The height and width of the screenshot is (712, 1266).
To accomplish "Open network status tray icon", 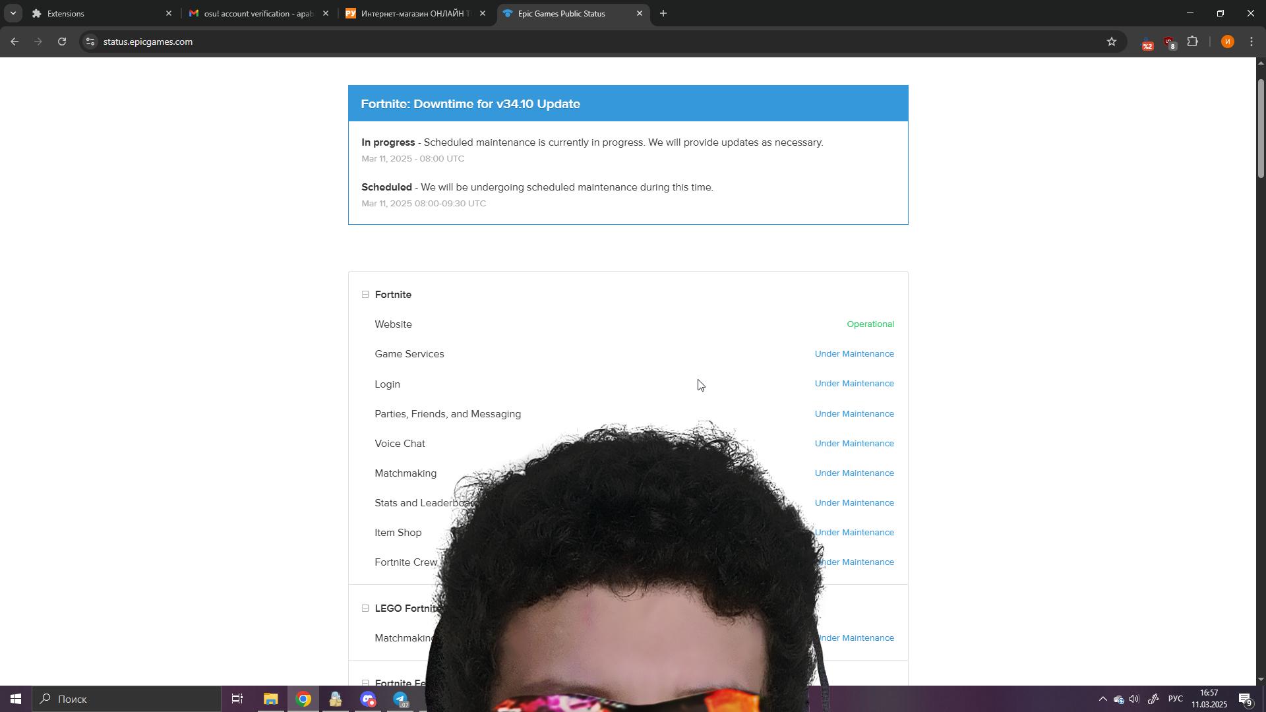I will coord(1118,699).
